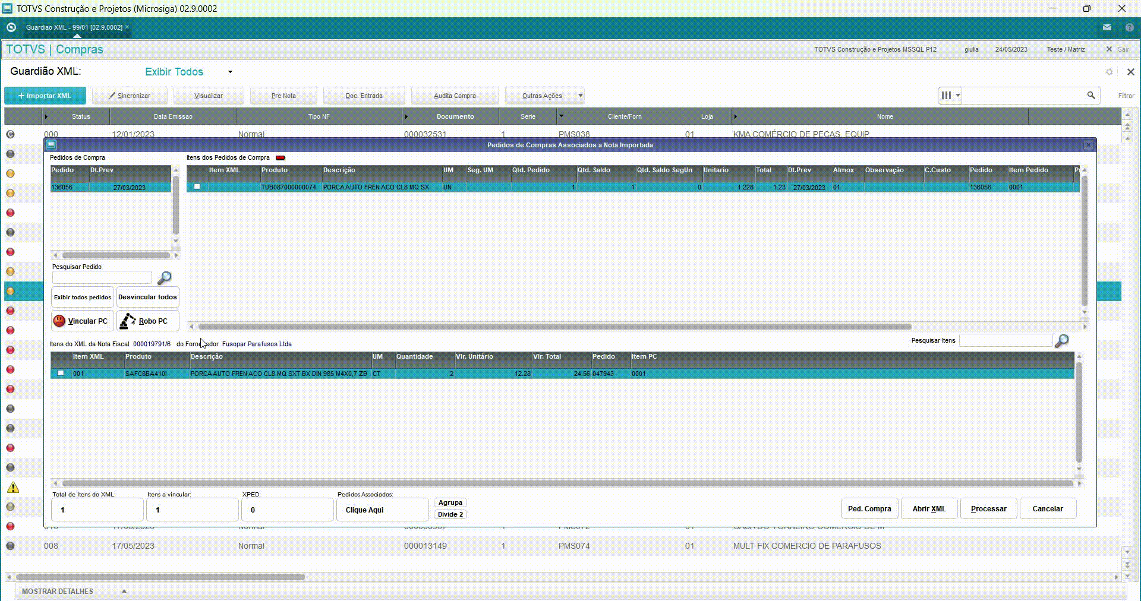Click Importar XML button

pos(45,96)
